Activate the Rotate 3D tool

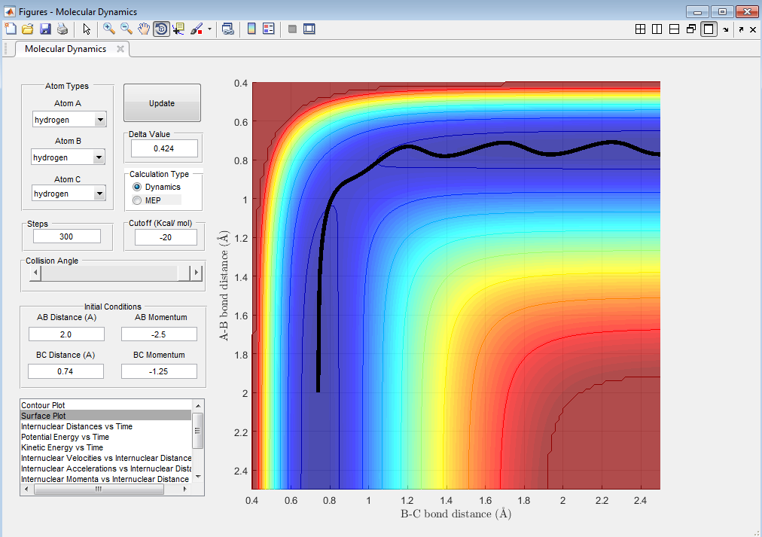161,29
